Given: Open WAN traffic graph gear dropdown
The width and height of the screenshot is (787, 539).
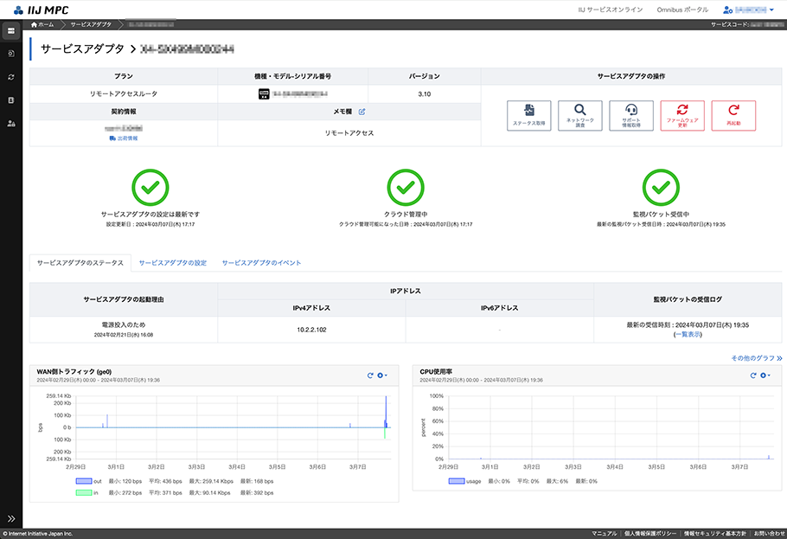Looking at the screenshot, I should (x=381, y=375).
